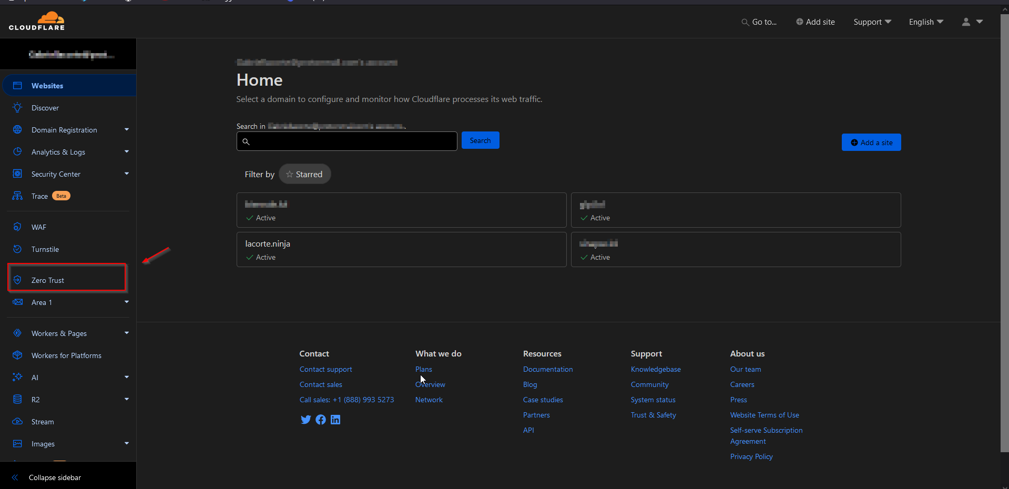Image resolution: width=1009 pixels, height=489 pixels.
Task: Click the Discover lightbulb icon
Action: point(17,108)
